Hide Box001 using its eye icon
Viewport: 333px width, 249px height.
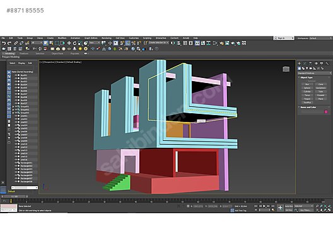16,75
